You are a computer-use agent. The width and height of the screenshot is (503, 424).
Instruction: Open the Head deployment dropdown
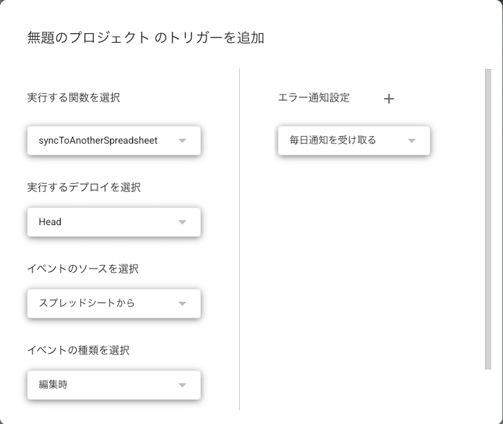coord(114,222)
